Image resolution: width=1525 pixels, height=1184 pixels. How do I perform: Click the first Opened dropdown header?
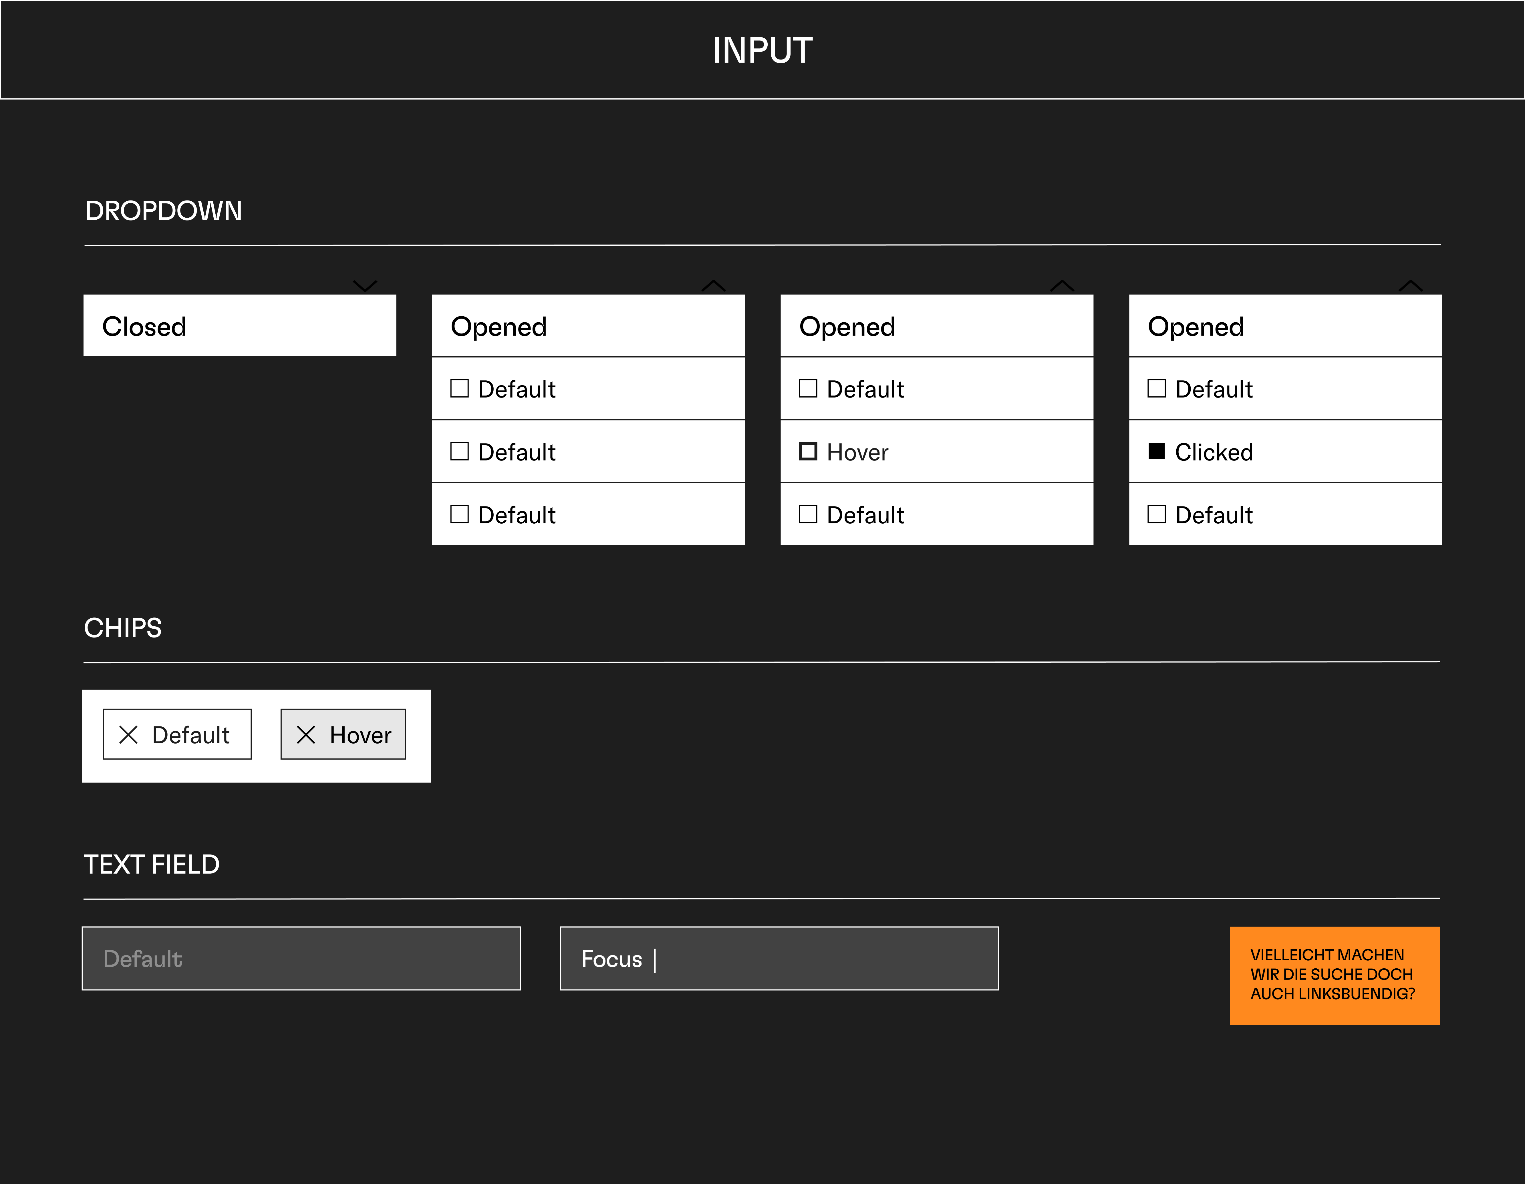coord(588,326)
